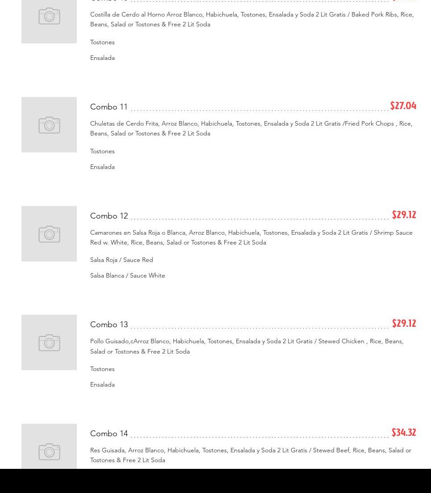This screenshot has width=431, height=493.
Task: Open the Combo 12 placeholder photo
Action: coord(49,234)
